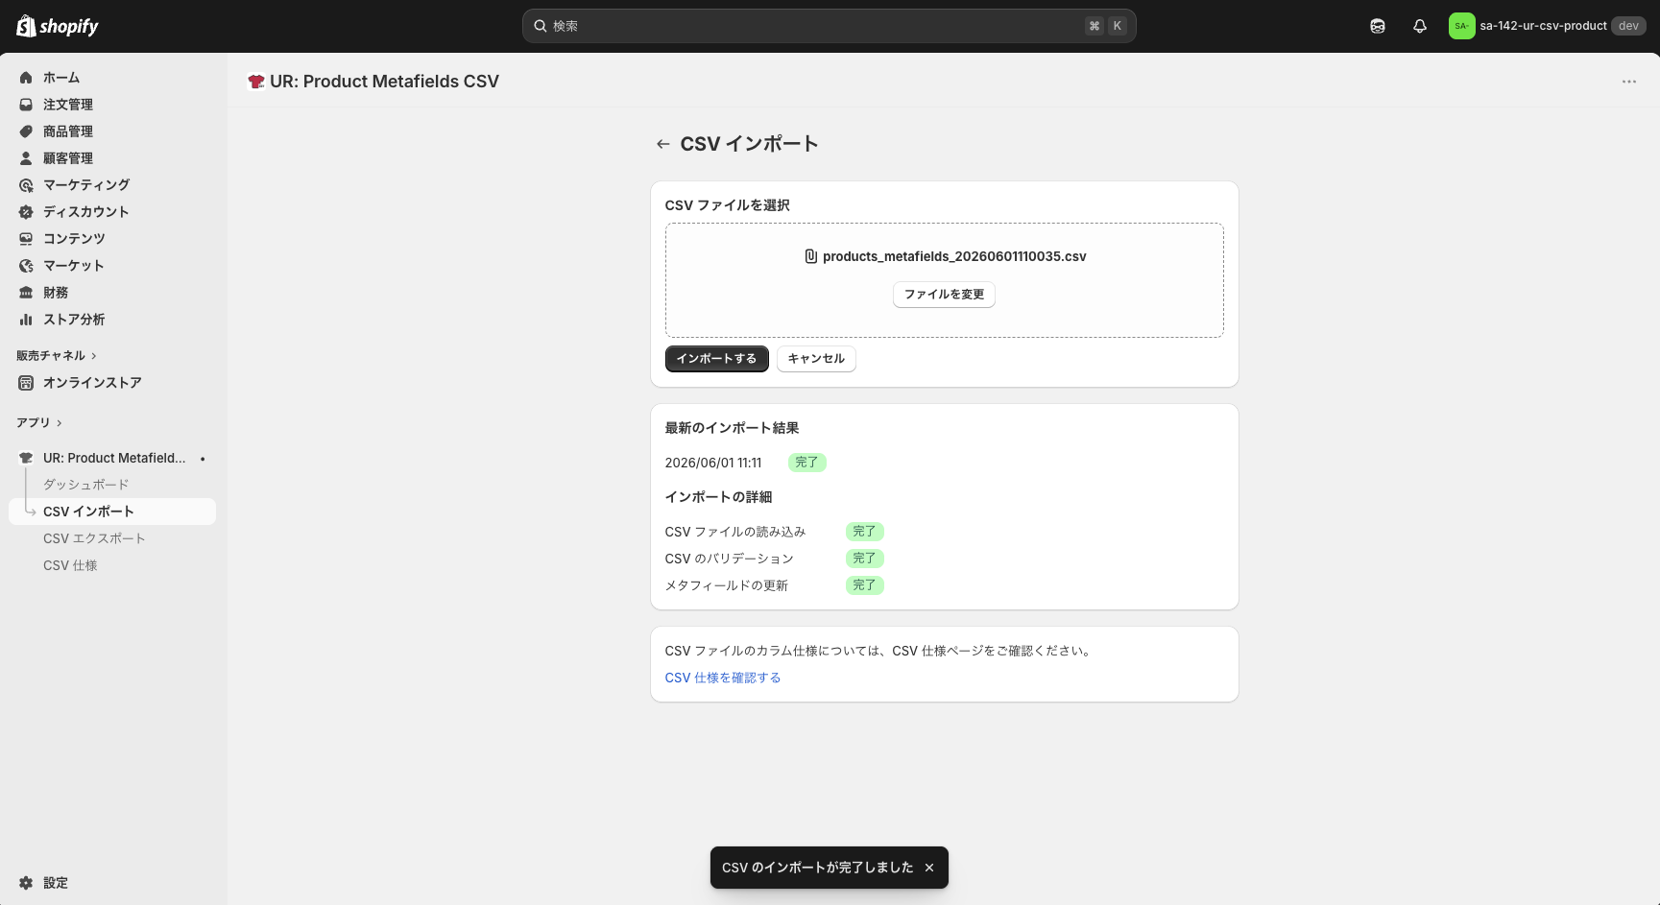Image resolution: width=1660 pixels, height=905 pixels.
Task: Click the ファイルを変更 button
Action: pos(944,295)
